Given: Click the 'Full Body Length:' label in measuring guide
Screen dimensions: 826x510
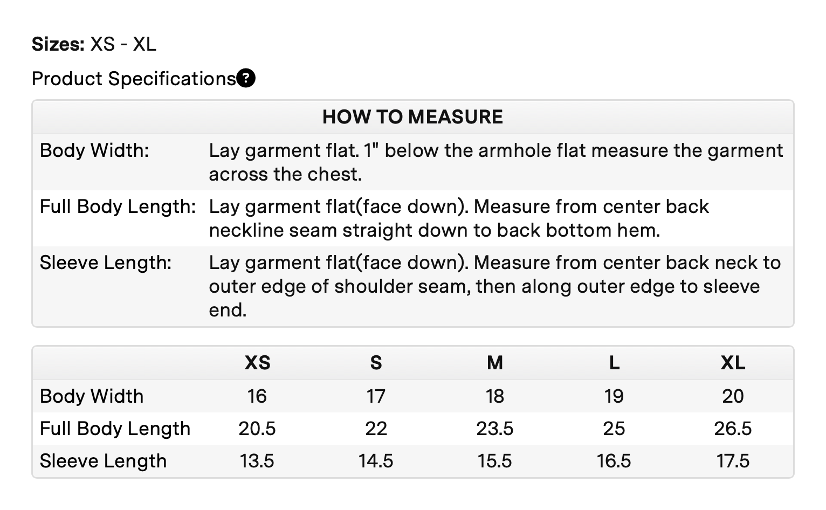Looking at the screenshot, I should coord(118,206).
